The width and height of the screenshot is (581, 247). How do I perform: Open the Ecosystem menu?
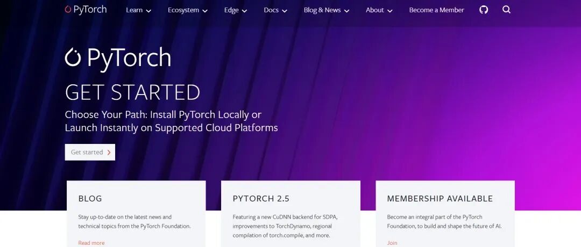pos(188,10)
